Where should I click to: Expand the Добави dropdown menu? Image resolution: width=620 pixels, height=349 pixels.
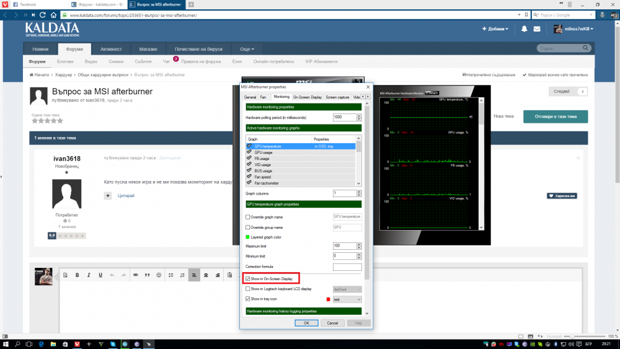coord(495,29)
